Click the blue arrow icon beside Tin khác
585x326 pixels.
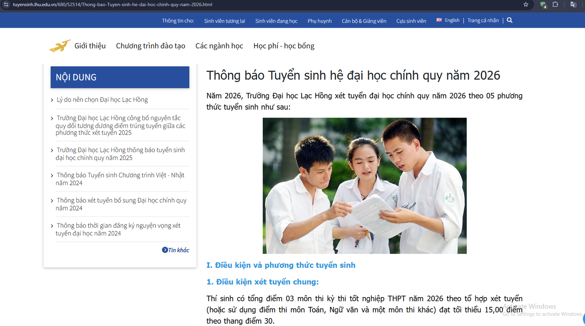(165, 250)
